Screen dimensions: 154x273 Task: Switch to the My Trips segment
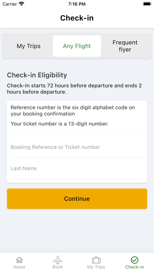tap(29, 46)
